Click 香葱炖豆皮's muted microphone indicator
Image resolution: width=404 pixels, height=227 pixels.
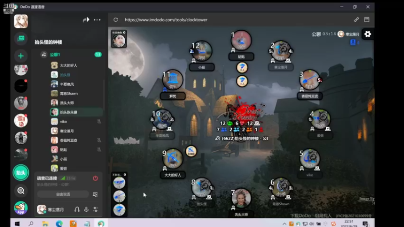point(99,140)
